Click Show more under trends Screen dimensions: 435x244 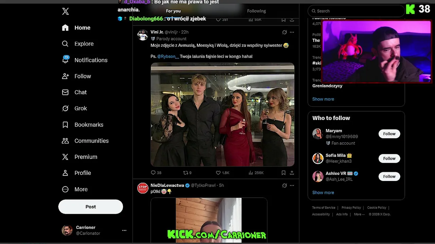(x=323, y=99)
